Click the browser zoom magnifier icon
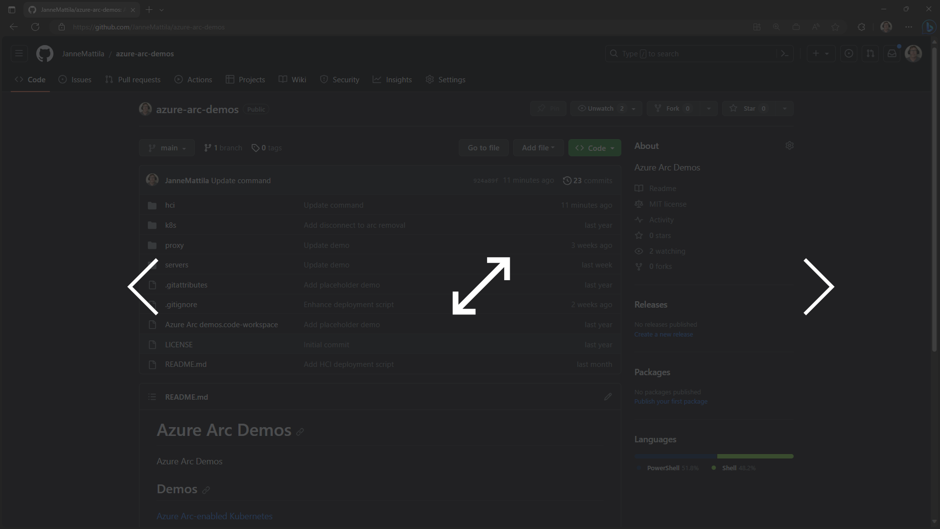940x529 pixels. [x=776, y=27]
